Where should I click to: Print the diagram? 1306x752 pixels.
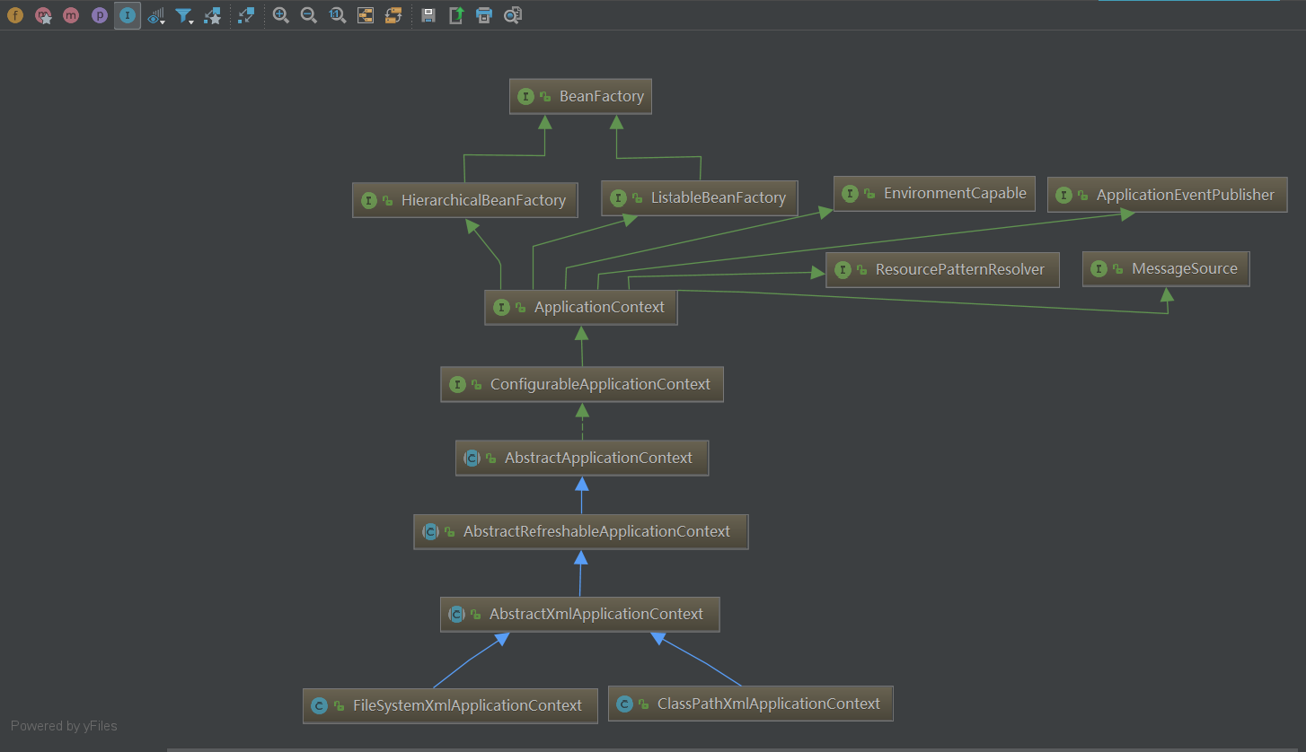[484, 15]
